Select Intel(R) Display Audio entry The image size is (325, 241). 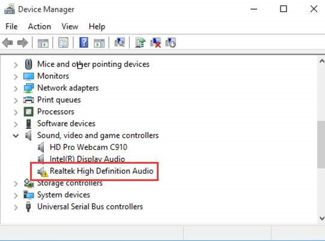click(87, 159)
